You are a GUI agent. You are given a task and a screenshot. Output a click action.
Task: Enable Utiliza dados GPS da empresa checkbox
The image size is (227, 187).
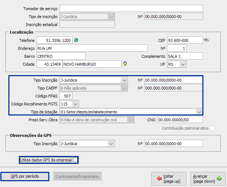pyautogui.click(x=75, y=160)
